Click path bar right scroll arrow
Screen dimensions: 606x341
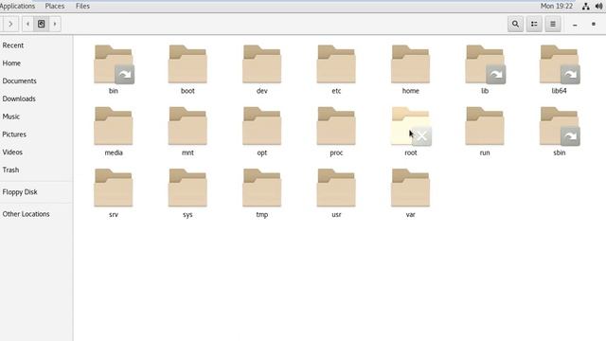click(55, 24)
